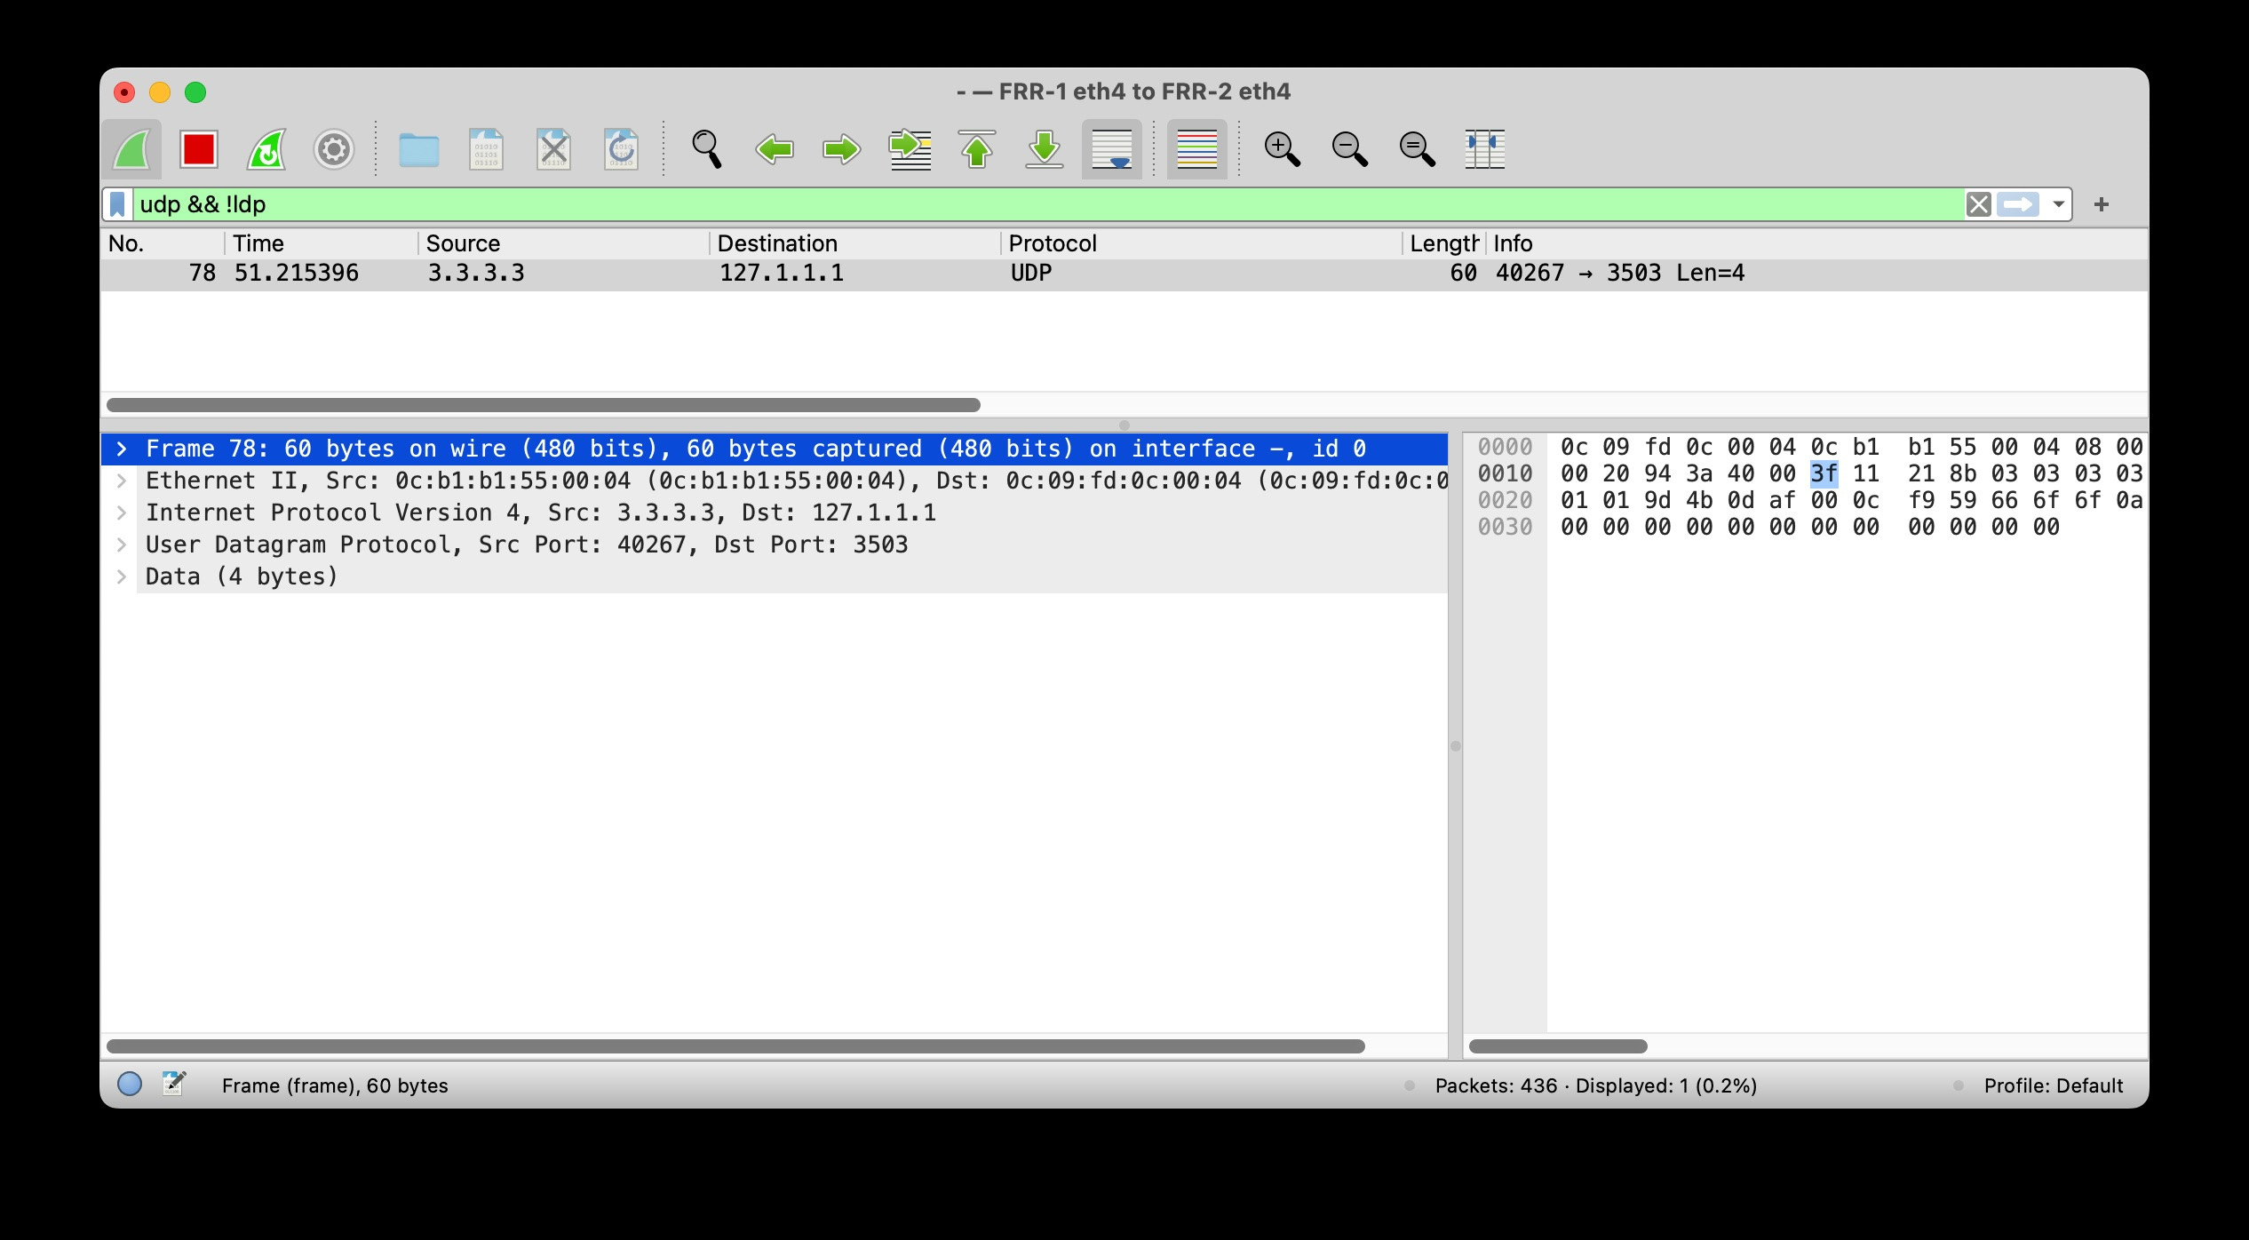This screenshot has width=2249, height=1240.
Task: Expand the Ethernet II details row
Action: [122, 481]
